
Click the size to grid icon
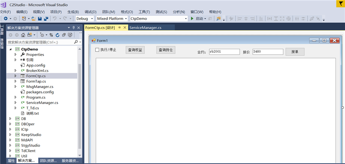(289, 19)
